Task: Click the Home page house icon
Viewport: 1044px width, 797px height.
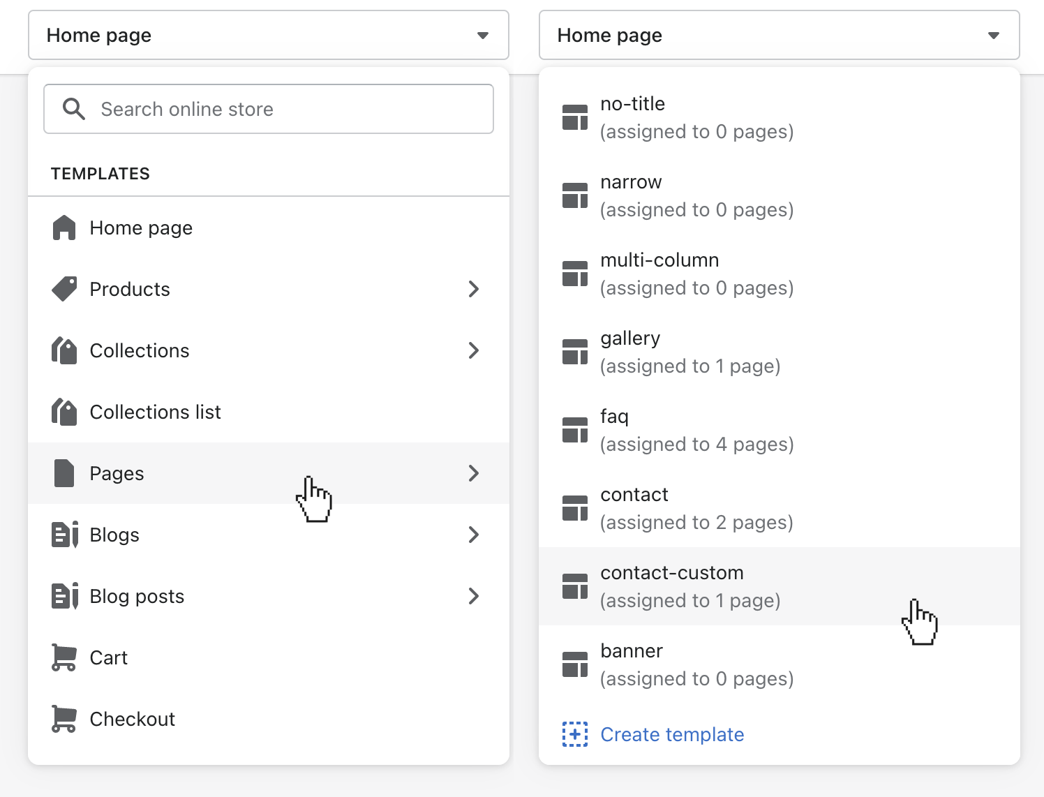Action: pyautogui.click(x=64, y=228)
